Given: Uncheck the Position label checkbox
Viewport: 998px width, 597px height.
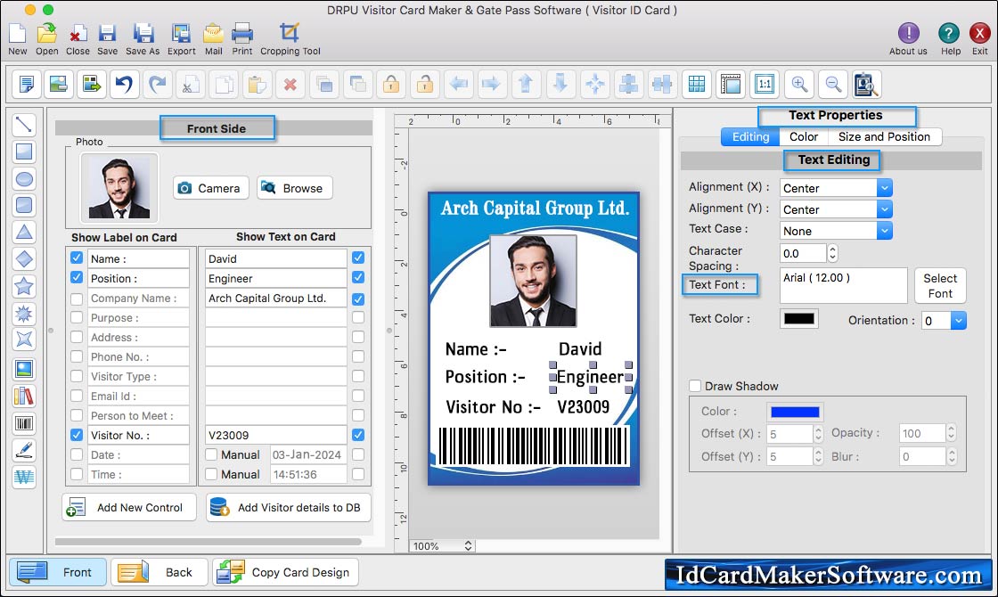Looking at the screenshot, I should click(77, 277).
